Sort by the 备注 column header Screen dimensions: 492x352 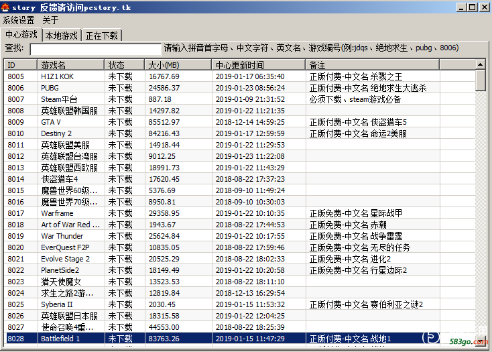tap(373, 65)
